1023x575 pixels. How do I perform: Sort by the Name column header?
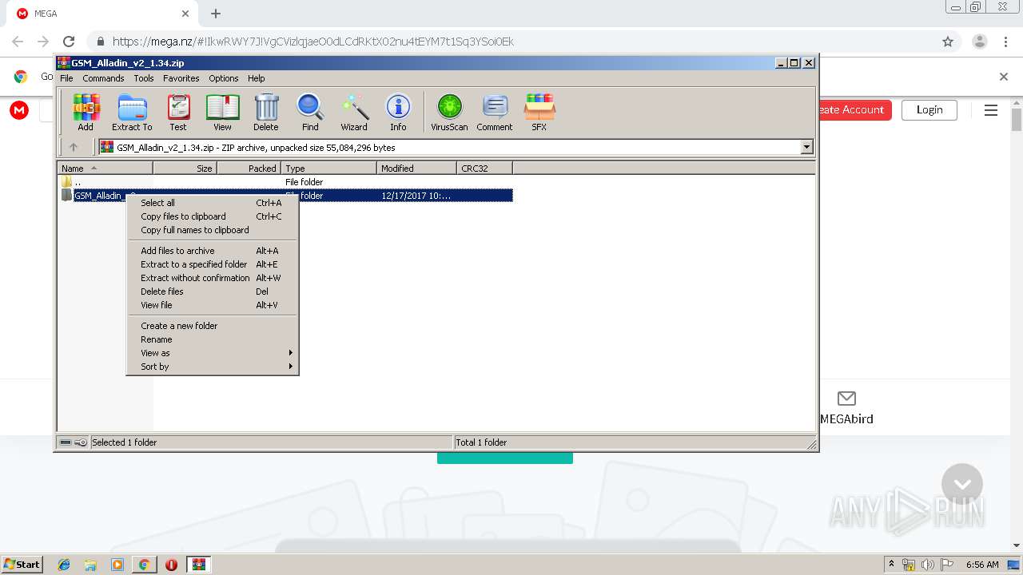(105, 169)
